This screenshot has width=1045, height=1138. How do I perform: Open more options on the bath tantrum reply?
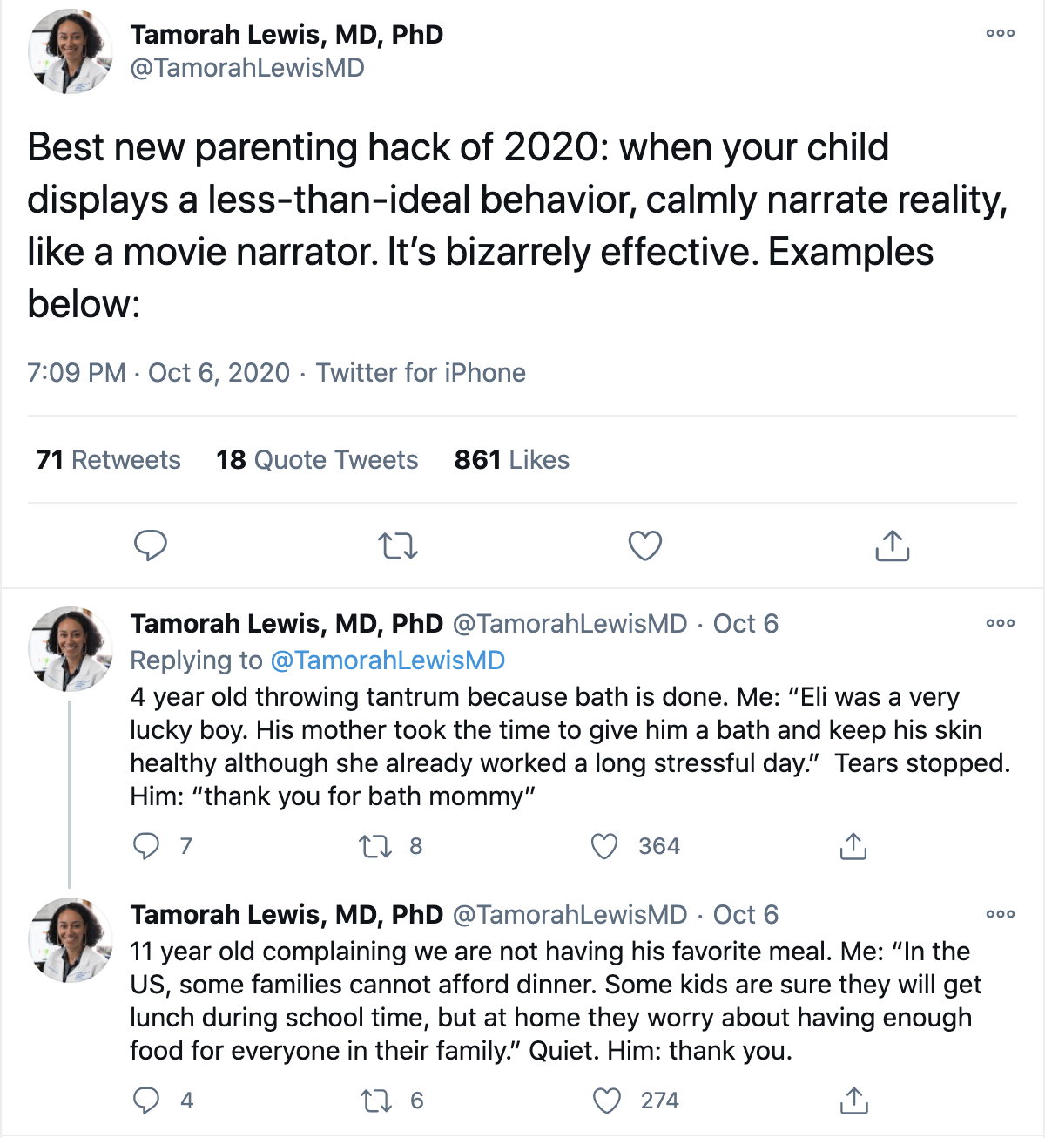[1000, 623]
